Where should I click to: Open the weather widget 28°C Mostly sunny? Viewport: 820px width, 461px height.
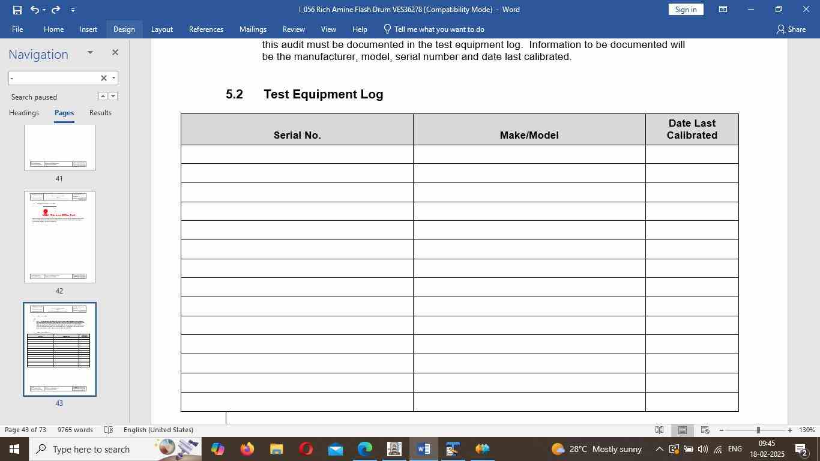coord(596,449)
